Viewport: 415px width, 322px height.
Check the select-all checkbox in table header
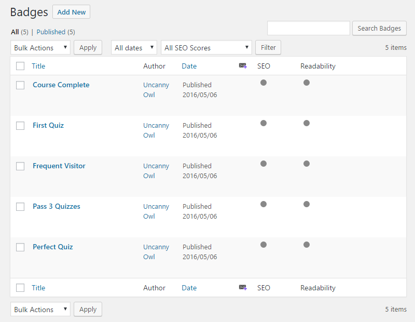20,66
